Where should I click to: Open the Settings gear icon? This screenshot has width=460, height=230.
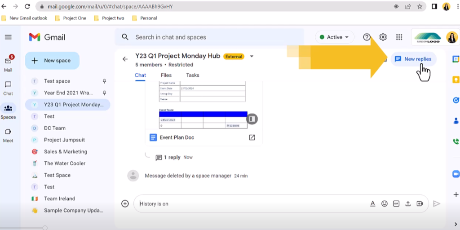(383, 37)
